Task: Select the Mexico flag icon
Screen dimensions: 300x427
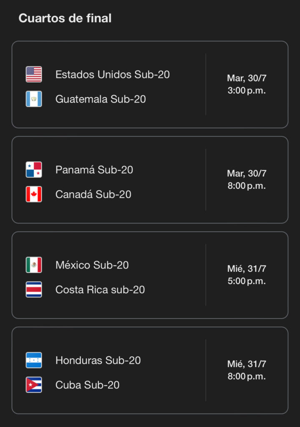Action: [34, 265]
